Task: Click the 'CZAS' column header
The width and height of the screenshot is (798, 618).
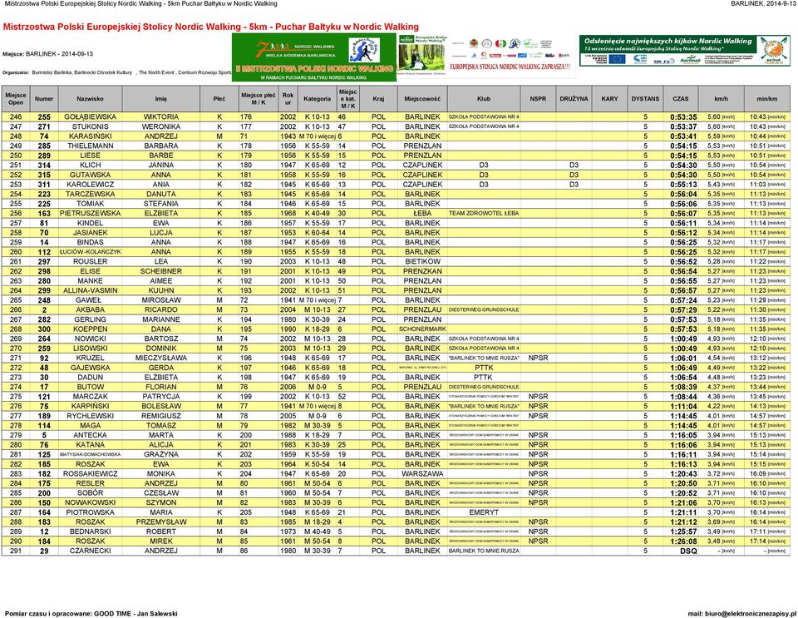Action: click(681, 99)
